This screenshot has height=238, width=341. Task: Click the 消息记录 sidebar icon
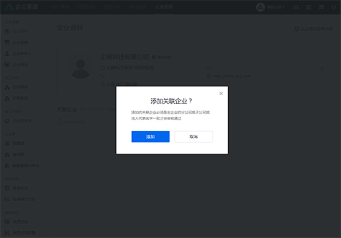pyautogui.click(x=7, y=222)
